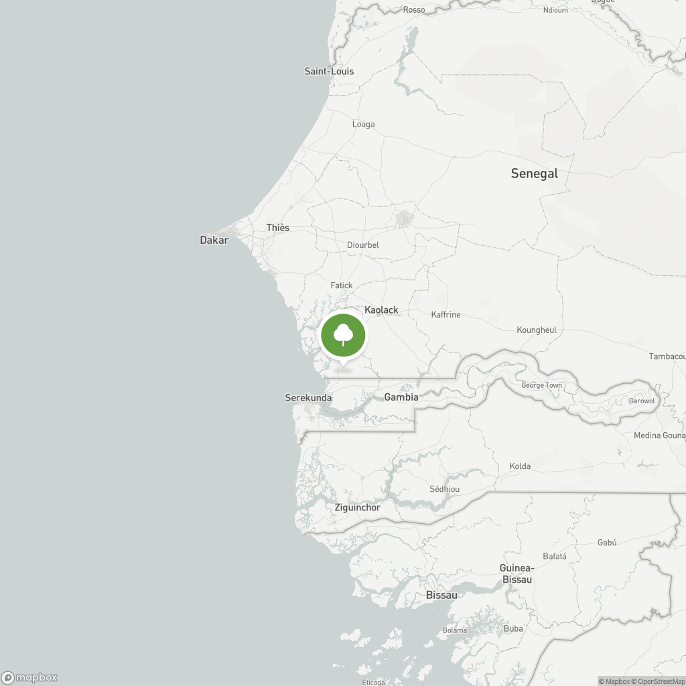Viewport: 686px width, 686px height.
Task: Click the Kolda town label
Action: click(x=520, y=466)
